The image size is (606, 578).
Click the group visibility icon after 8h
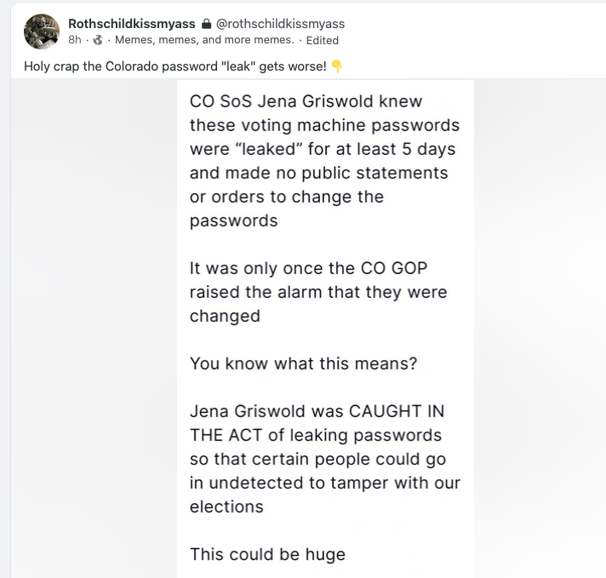(98, 40)
